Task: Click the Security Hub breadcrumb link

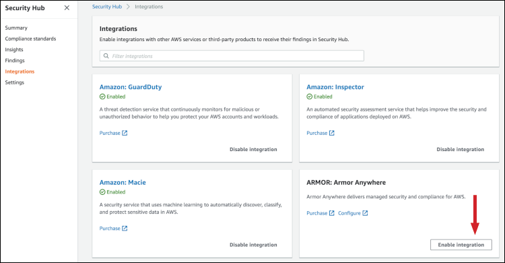Action: pos(107,7)
